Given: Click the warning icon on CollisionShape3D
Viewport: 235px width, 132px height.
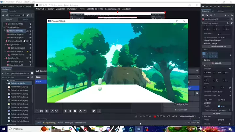Looking at the screenshot, I should tap(27, 51).
